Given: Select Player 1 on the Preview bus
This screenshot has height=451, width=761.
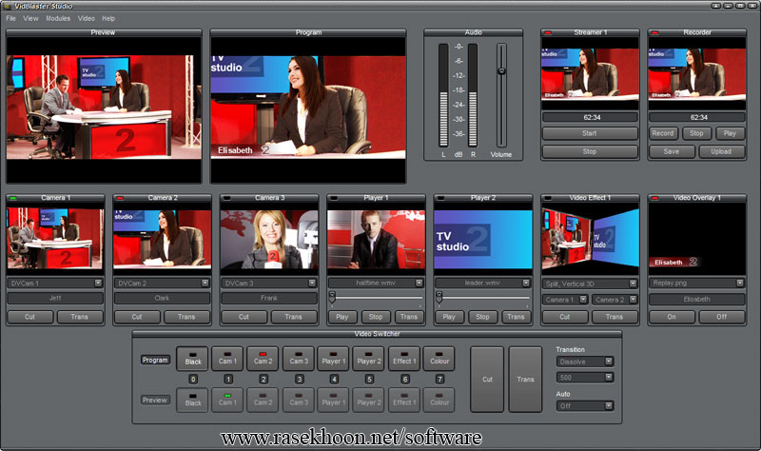Looking at the screenshot, I should coord(334,400).
